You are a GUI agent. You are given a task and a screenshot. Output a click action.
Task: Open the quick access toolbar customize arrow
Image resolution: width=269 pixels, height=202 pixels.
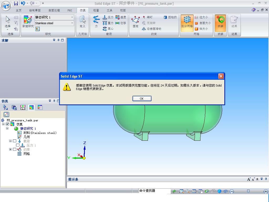pos(43,3)
